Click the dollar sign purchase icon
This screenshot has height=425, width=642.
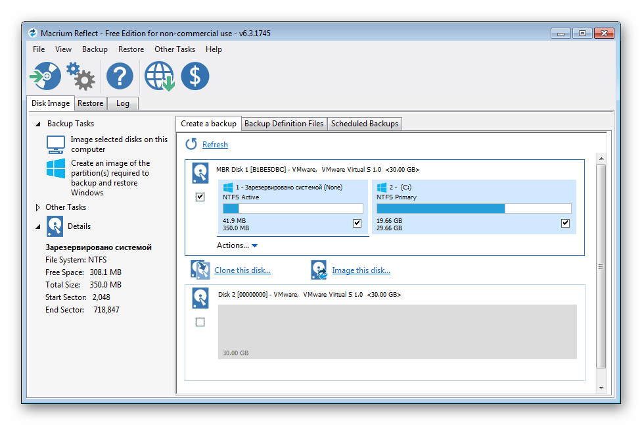pos(195,76)
